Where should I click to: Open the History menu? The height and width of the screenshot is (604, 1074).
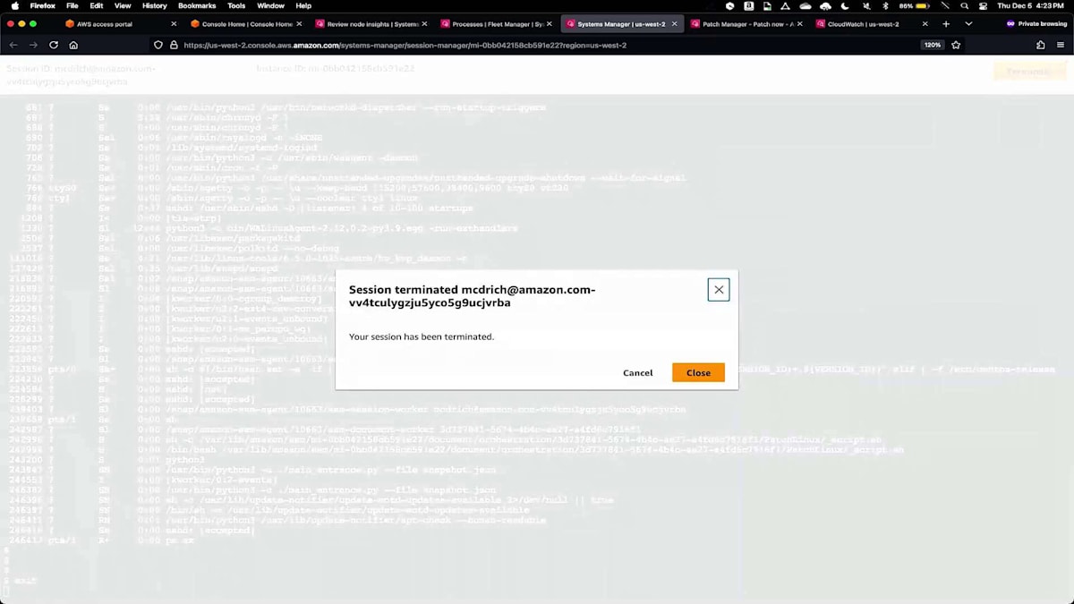tap(154, 5)
